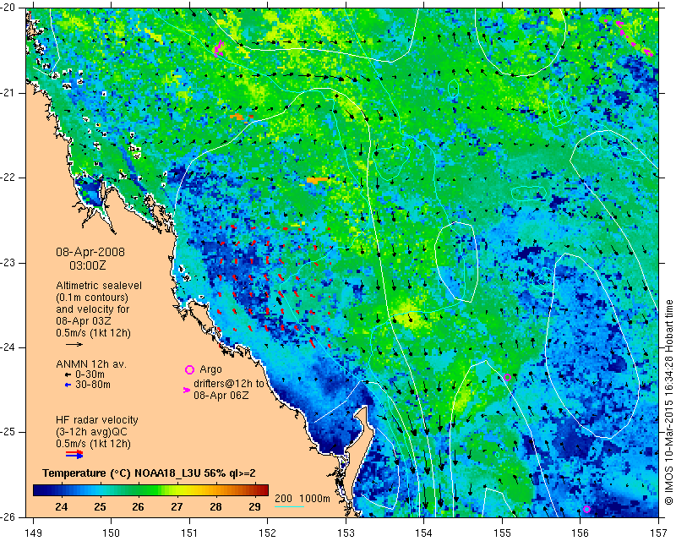The height and width of the screenshot is (541, 676).
Task: Click the green 26 degree colorbar region
Action: 138,490
